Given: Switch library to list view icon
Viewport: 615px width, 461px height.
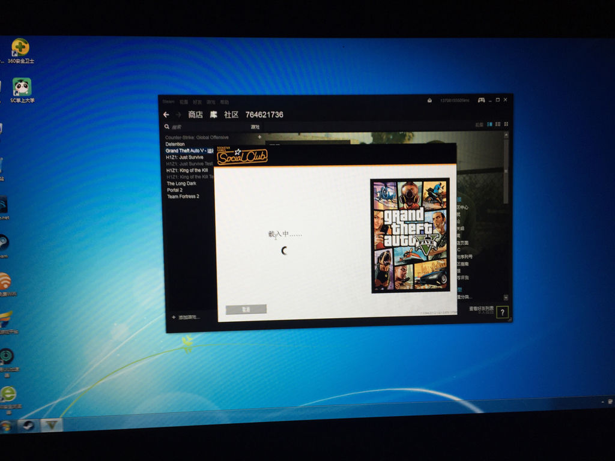Looking at the screenshot, I should [x=498, y=124].
